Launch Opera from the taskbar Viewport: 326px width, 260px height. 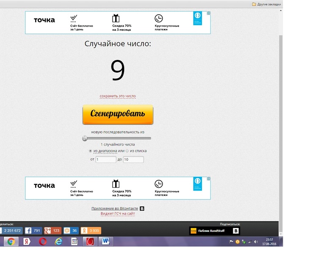point(43,242)
